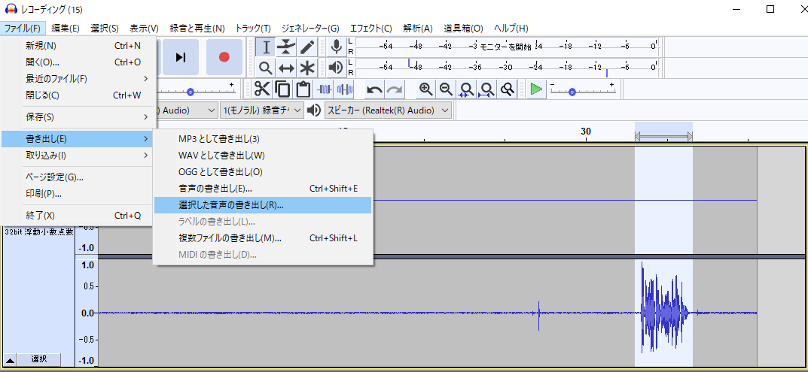808x372 pixels.
Task: Click the Paste clipboard icon
Action: coord(303,89)
